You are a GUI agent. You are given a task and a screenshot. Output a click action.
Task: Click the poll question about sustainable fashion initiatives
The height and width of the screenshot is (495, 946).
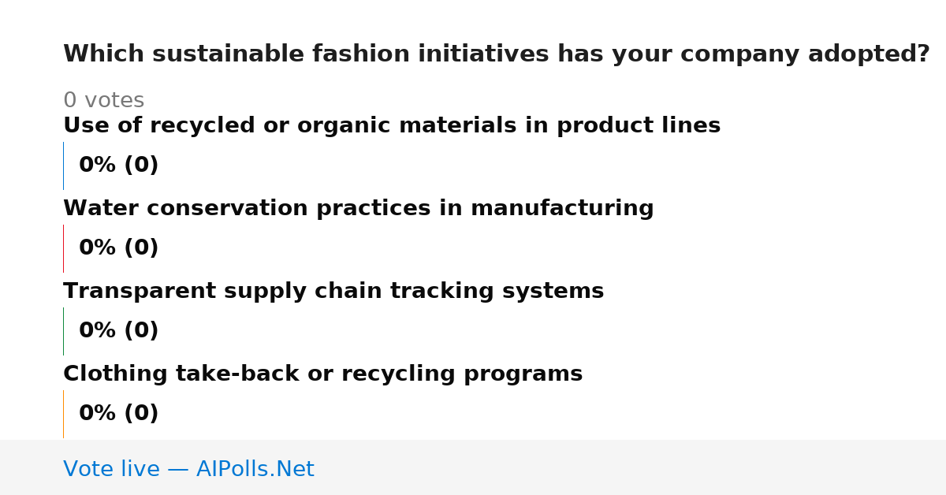pos(497,54)
